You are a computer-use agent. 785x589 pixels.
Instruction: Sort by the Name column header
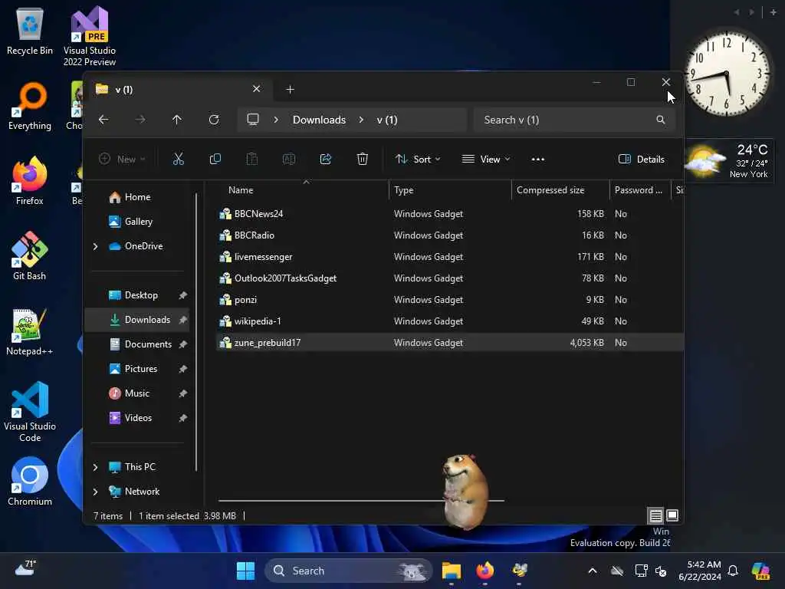point(303,190)
